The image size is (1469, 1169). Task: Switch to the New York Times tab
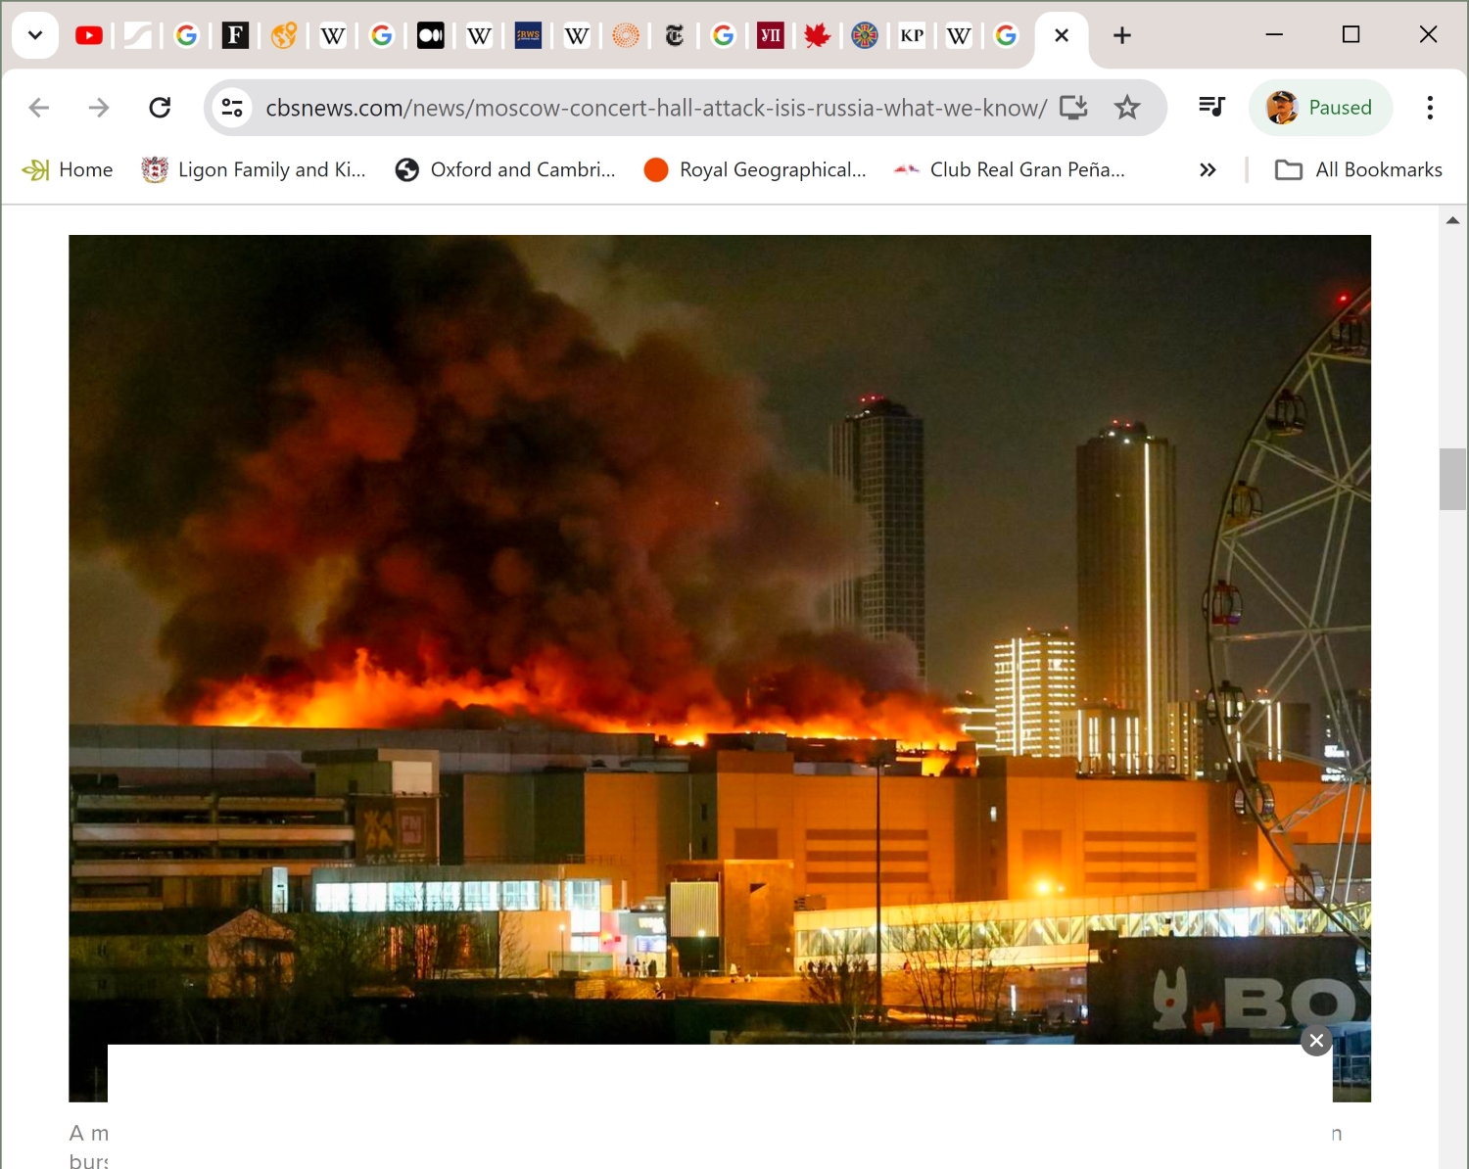point(674,36)
